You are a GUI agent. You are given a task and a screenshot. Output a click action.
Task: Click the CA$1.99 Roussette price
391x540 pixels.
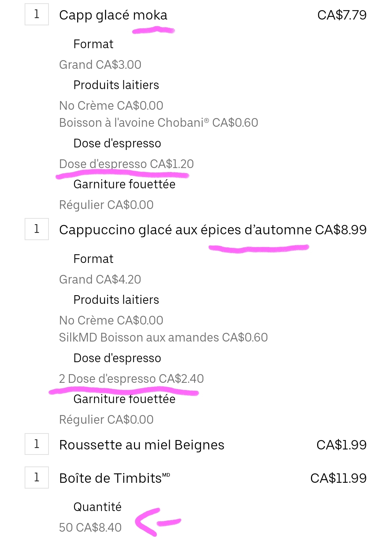tap(341, 445)
